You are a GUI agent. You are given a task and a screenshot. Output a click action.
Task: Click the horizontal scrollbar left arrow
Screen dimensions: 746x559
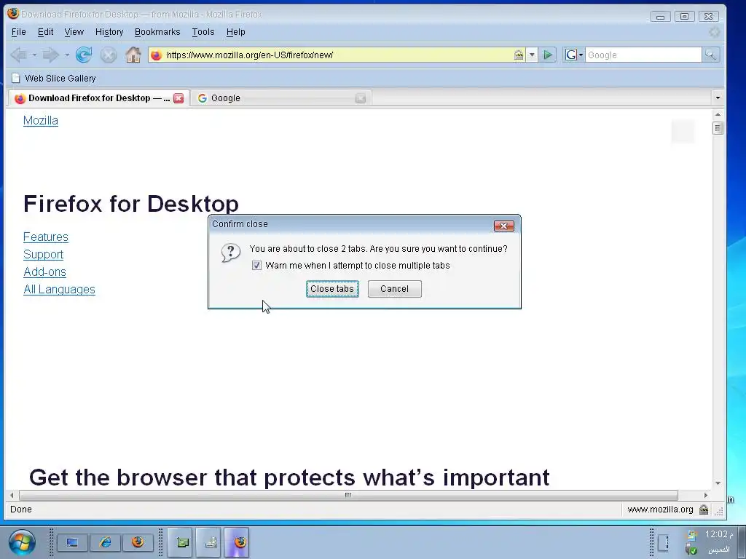pyautogui.click(x=12, y=495)
